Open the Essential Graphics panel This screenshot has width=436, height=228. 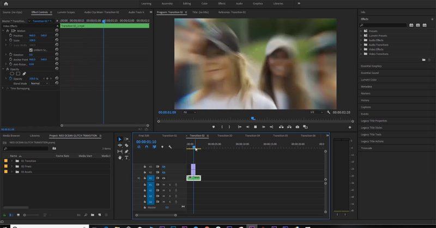click(372, 66)
